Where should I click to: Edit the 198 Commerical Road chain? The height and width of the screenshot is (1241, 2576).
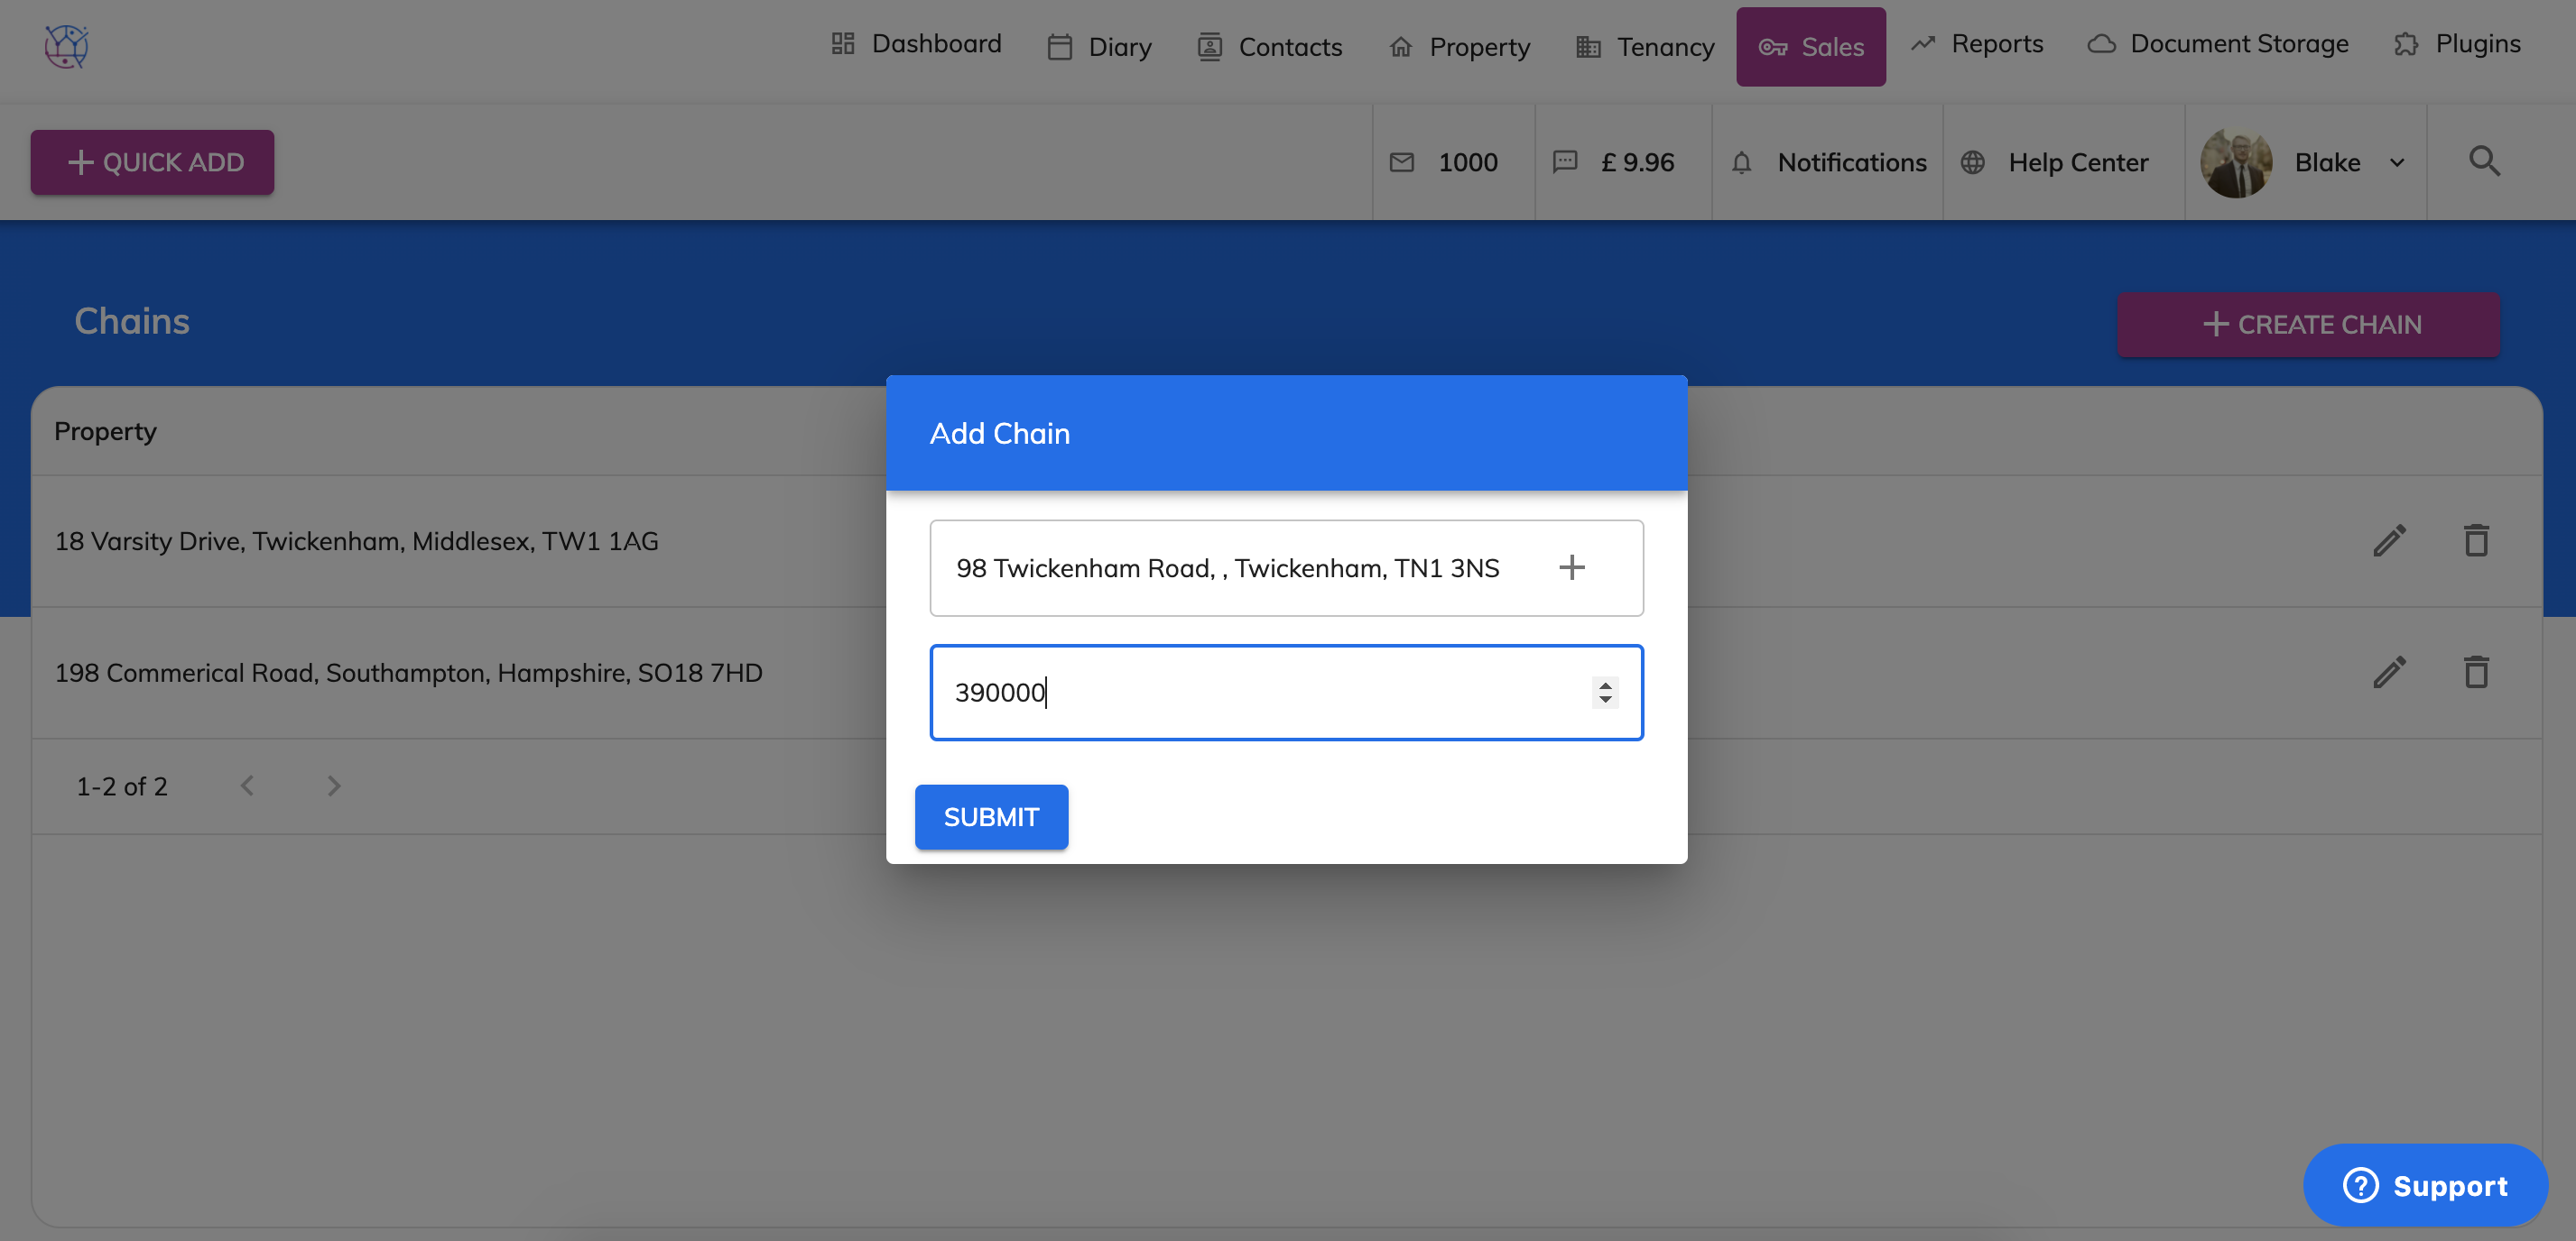2389,673
